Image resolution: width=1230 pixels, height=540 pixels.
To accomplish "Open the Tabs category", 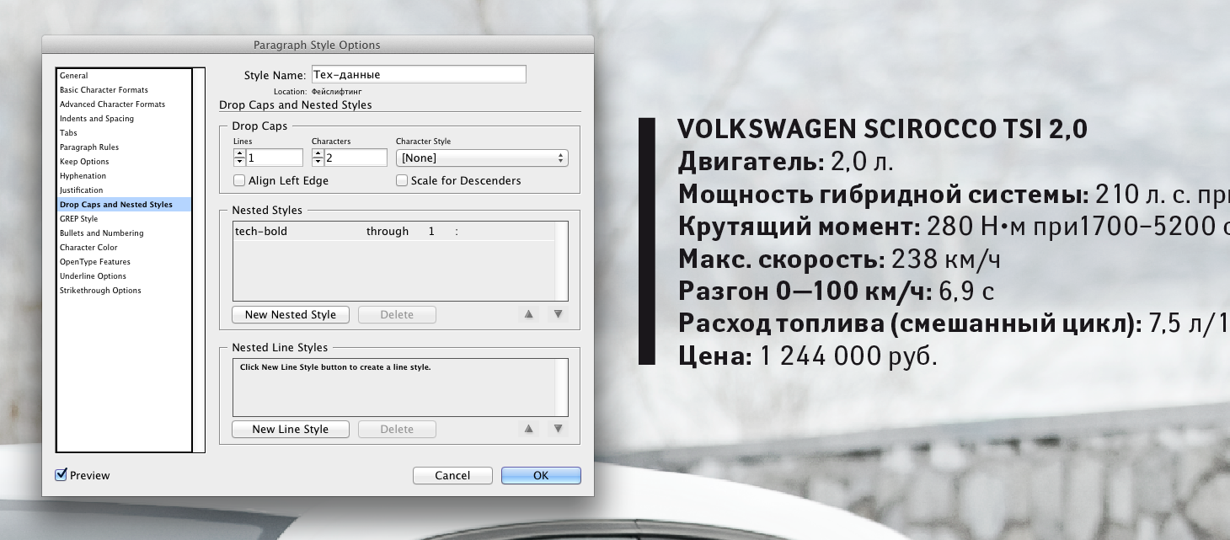I will coord(124,133).
